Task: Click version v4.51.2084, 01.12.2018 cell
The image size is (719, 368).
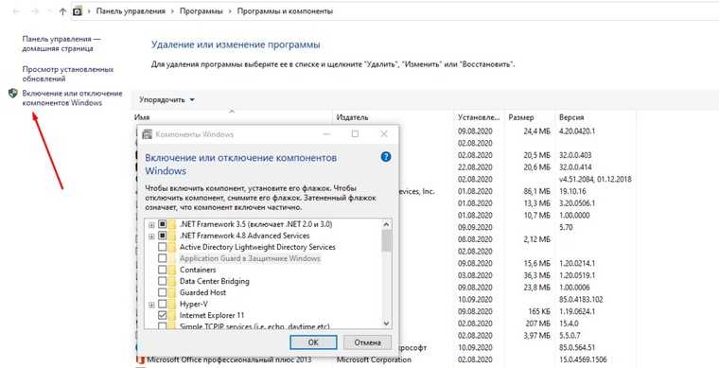Action: 595,179
